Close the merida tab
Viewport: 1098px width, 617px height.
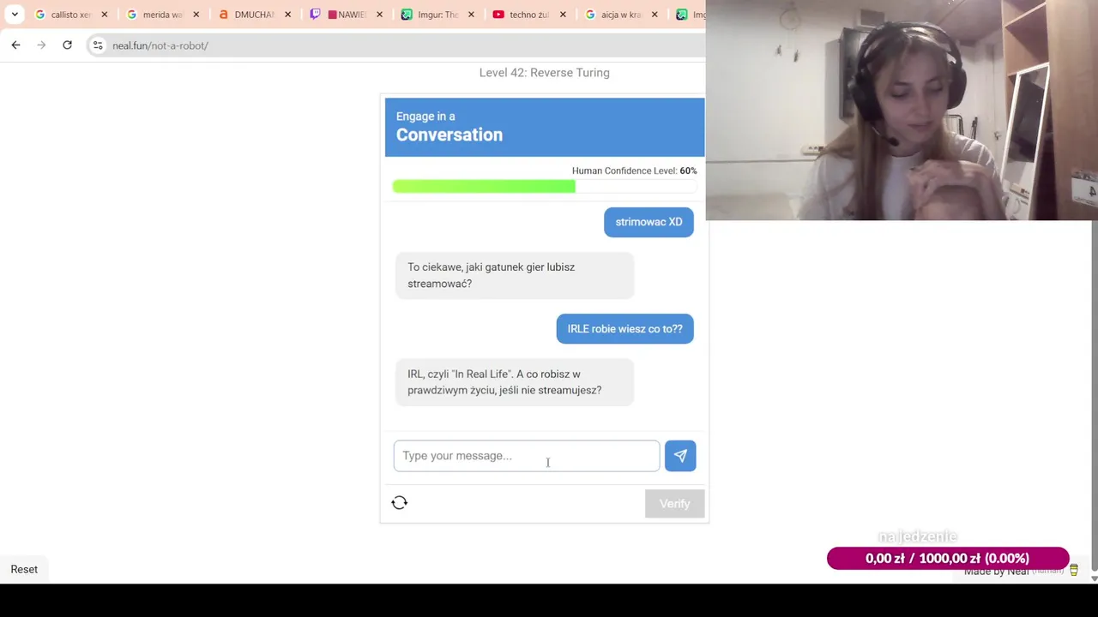click(196, 15)
